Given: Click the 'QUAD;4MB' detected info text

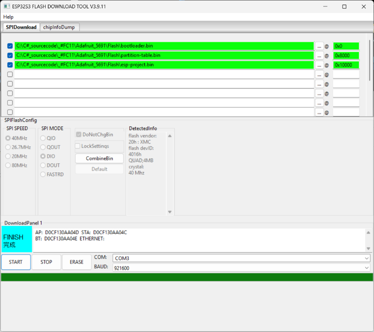Looking at the screenshot, I should coord(141,160).
